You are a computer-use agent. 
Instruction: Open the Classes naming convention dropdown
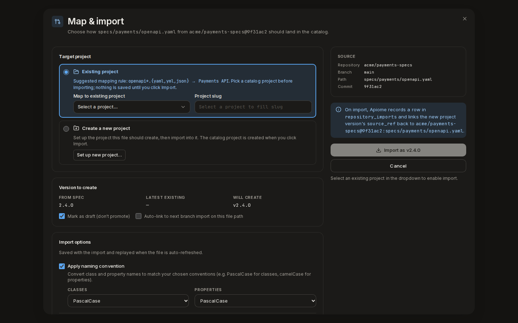pos(128,301)
